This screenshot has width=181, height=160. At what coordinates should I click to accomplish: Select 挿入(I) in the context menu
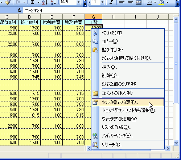128,67
